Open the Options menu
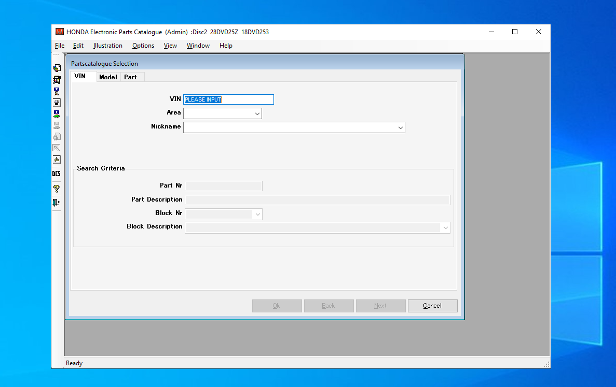 pyautogui.click(x=143, y=46)
